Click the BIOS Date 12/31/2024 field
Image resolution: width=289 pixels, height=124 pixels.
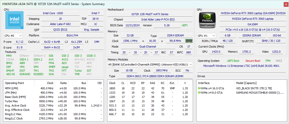click(132, 25)
